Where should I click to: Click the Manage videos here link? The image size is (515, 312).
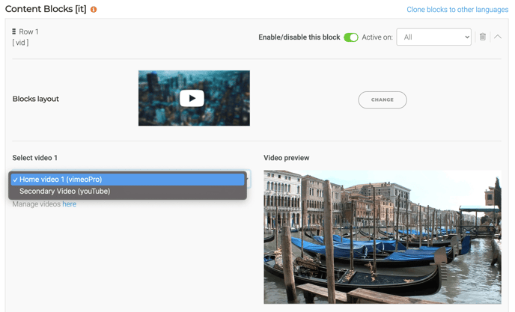coord(70,204)
